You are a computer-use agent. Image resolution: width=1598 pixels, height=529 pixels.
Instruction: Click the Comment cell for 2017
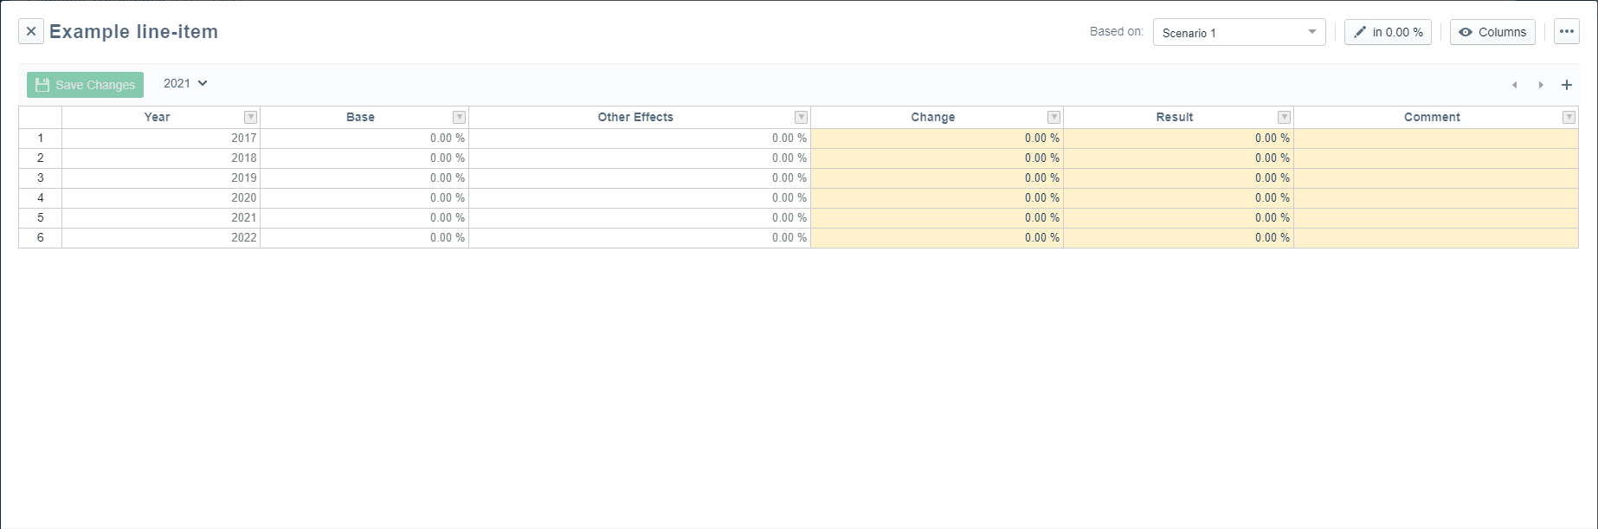(1435, 139)
